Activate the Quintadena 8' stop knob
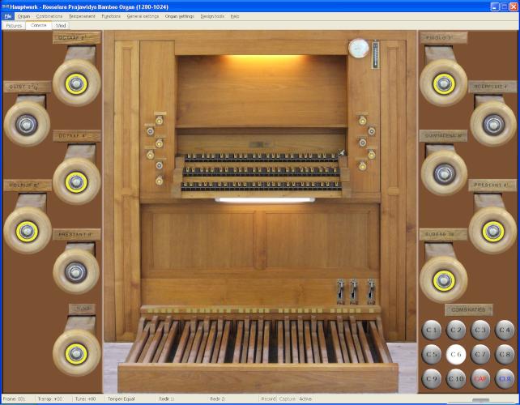Screen dimensions: 520x405 pyautogui.click(x=444, y=173)
